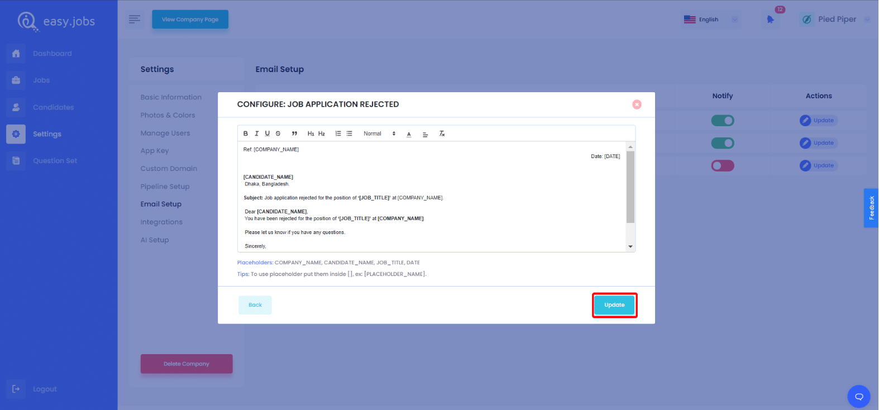This screenshot has height=410, width=879.
Task: Open Integrations settings
Action: pyautogui.click(x=161, y=222)
